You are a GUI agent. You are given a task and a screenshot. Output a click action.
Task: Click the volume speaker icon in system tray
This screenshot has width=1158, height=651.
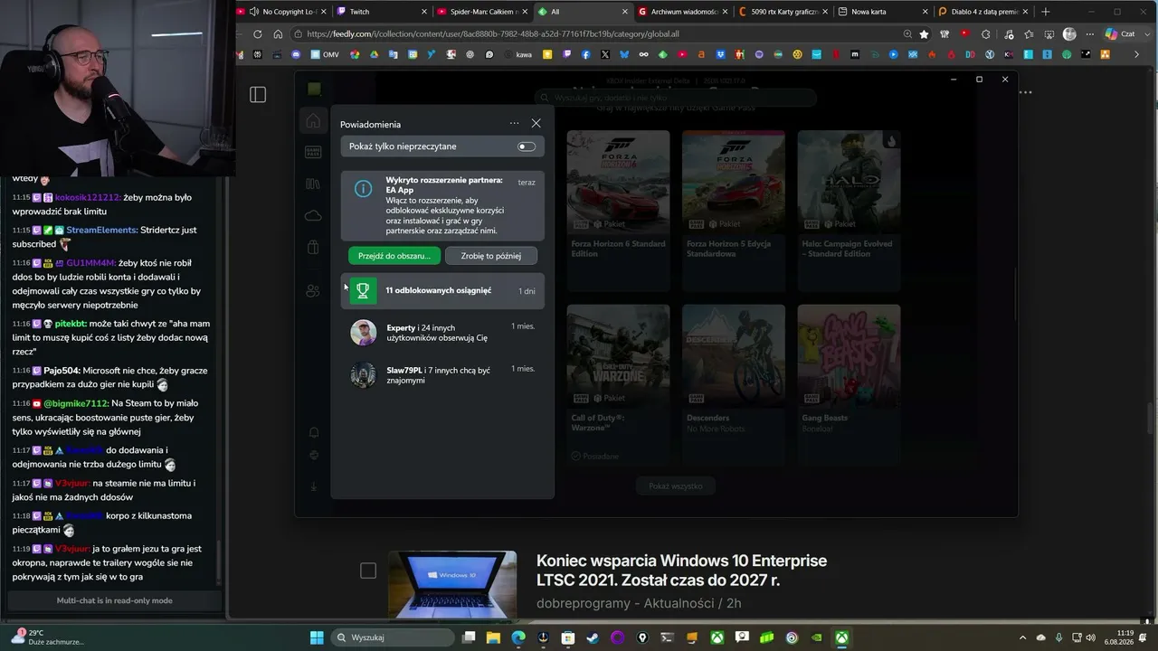pos(1090,637)
